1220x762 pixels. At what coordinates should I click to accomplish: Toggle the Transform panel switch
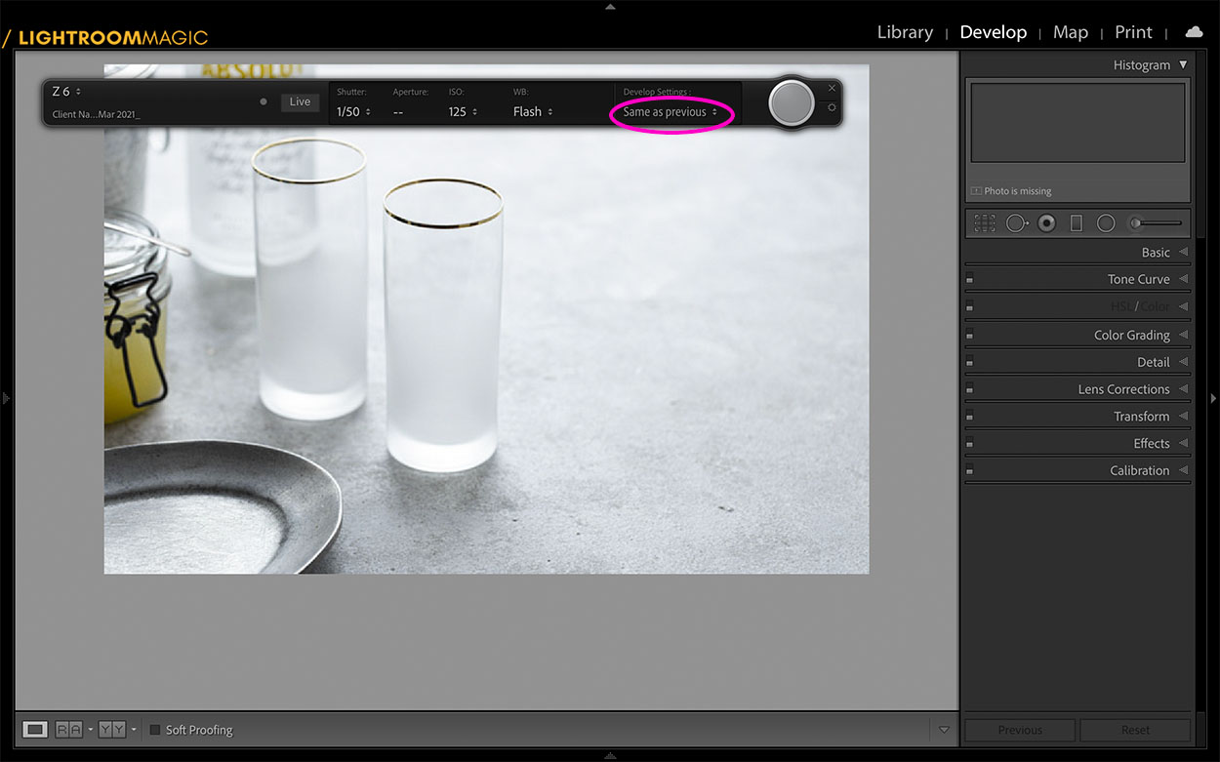tap(969, 417)
